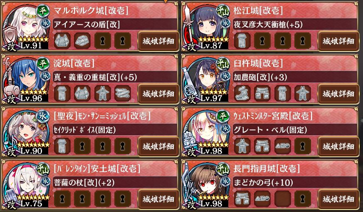The width and height of the screenshot is (363, 212).
Task: Click first locked slot of 安土城
Action: click(x=62, y=199)
